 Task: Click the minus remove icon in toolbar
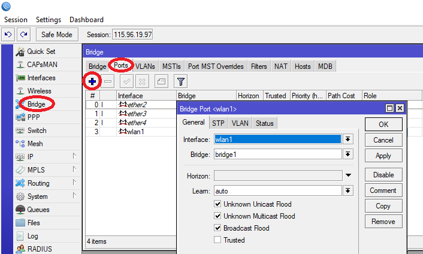point(108,81)
